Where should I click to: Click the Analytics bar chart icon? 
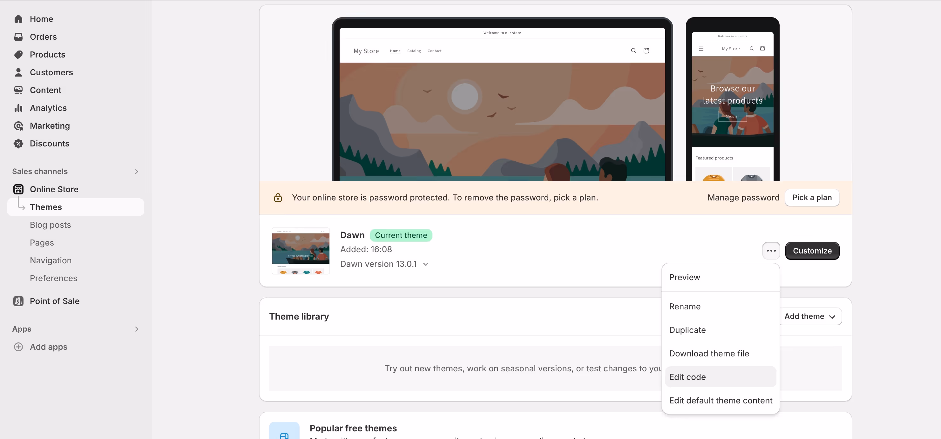point(18,108)
